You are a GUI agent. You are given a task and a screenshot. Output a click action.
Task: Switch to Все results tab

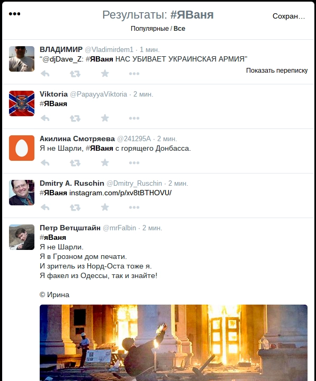point(179,29)
